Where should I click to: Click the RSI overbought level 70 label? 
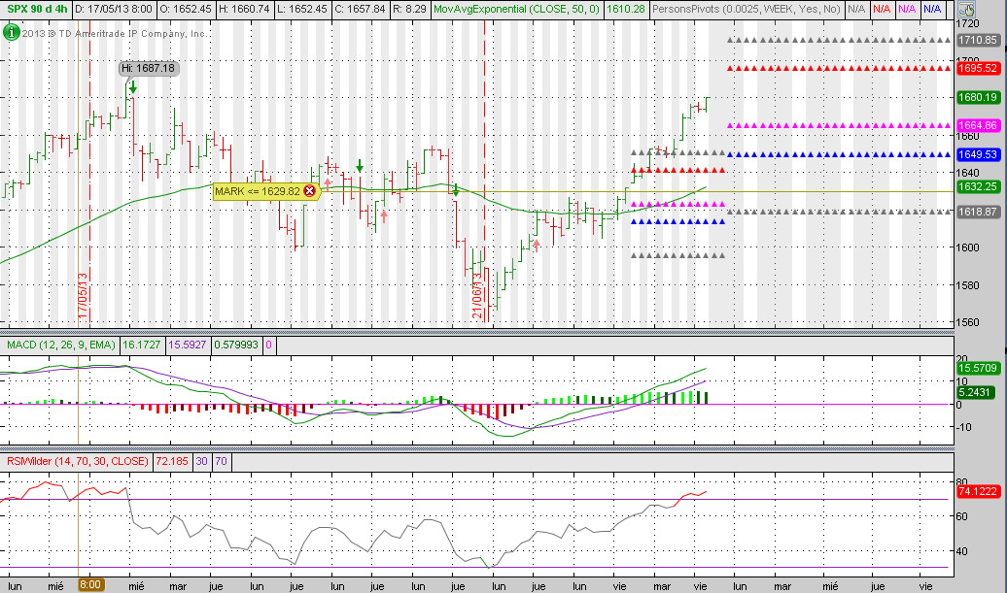pos(221,462)
